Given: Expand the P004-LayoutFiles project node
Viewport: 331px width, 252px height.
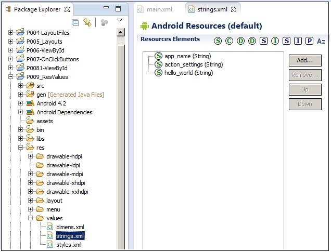Looking at the screenshot, I should 10,32.
